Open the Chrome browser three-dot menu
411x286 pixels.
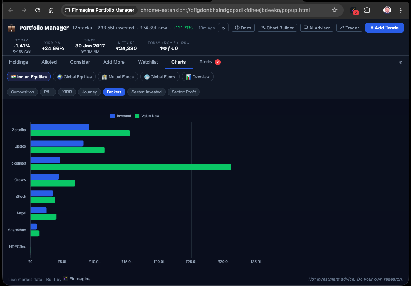(400, 11)
